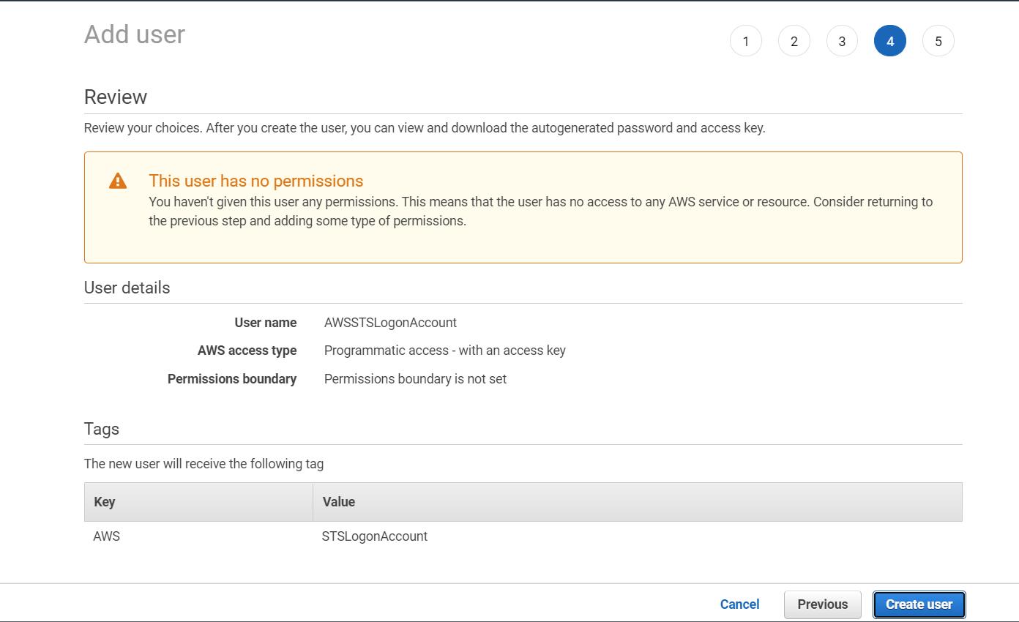Viewport: 1019px width, 622px height.
Task: Click the Add user page title
Action: (x=135, y=34)
